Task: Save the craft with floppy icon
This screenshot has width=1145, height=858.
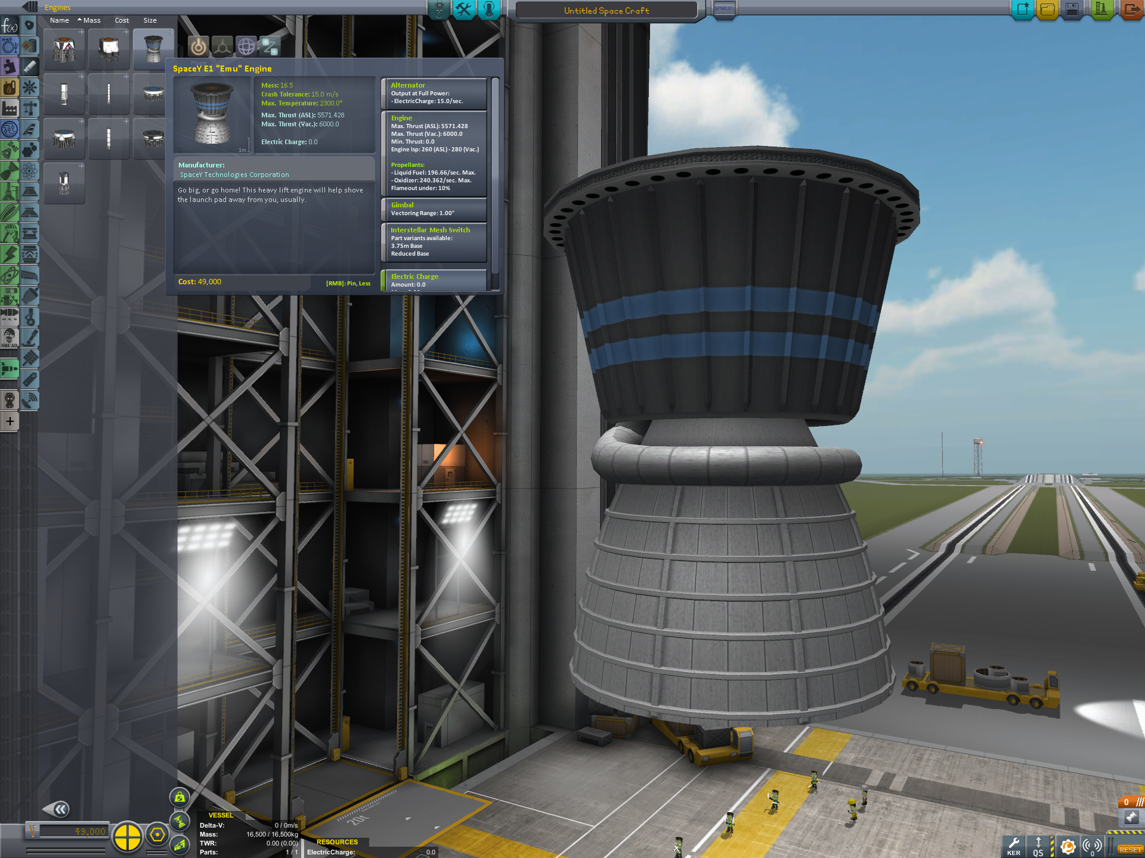Action: pyautogui.click(x=1072, y=10)
